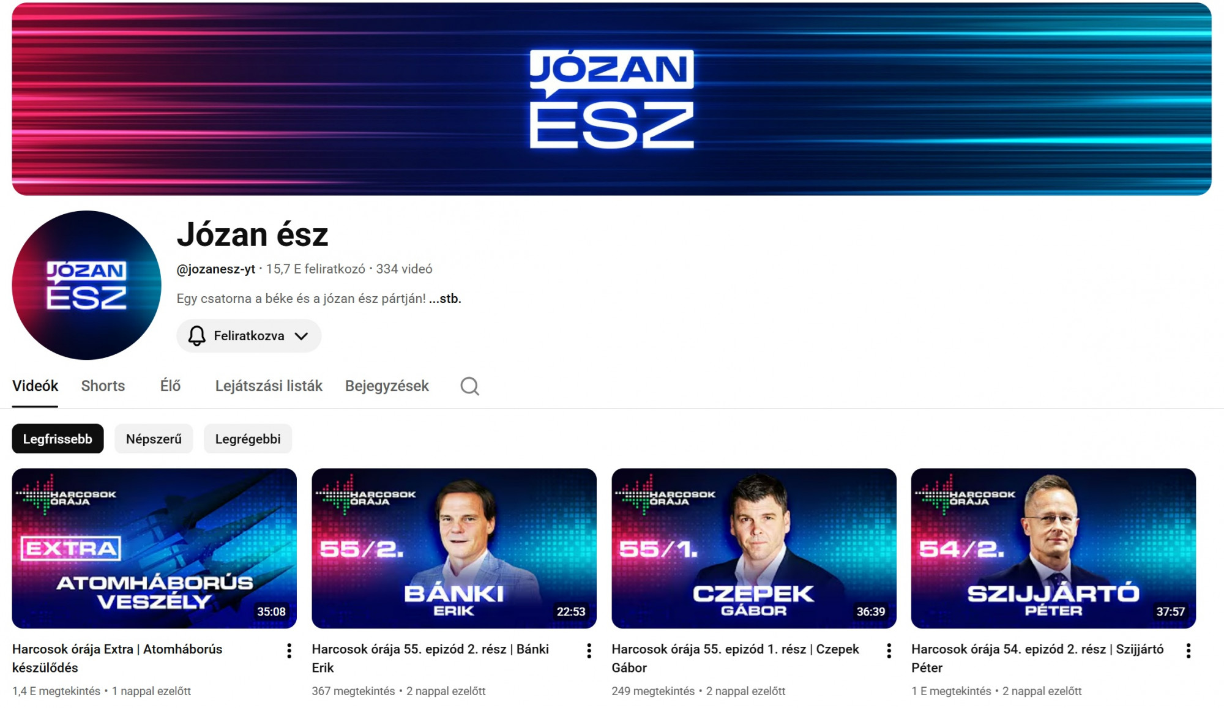Select the Legfrissebb sort filter

(x=58, y=439)
